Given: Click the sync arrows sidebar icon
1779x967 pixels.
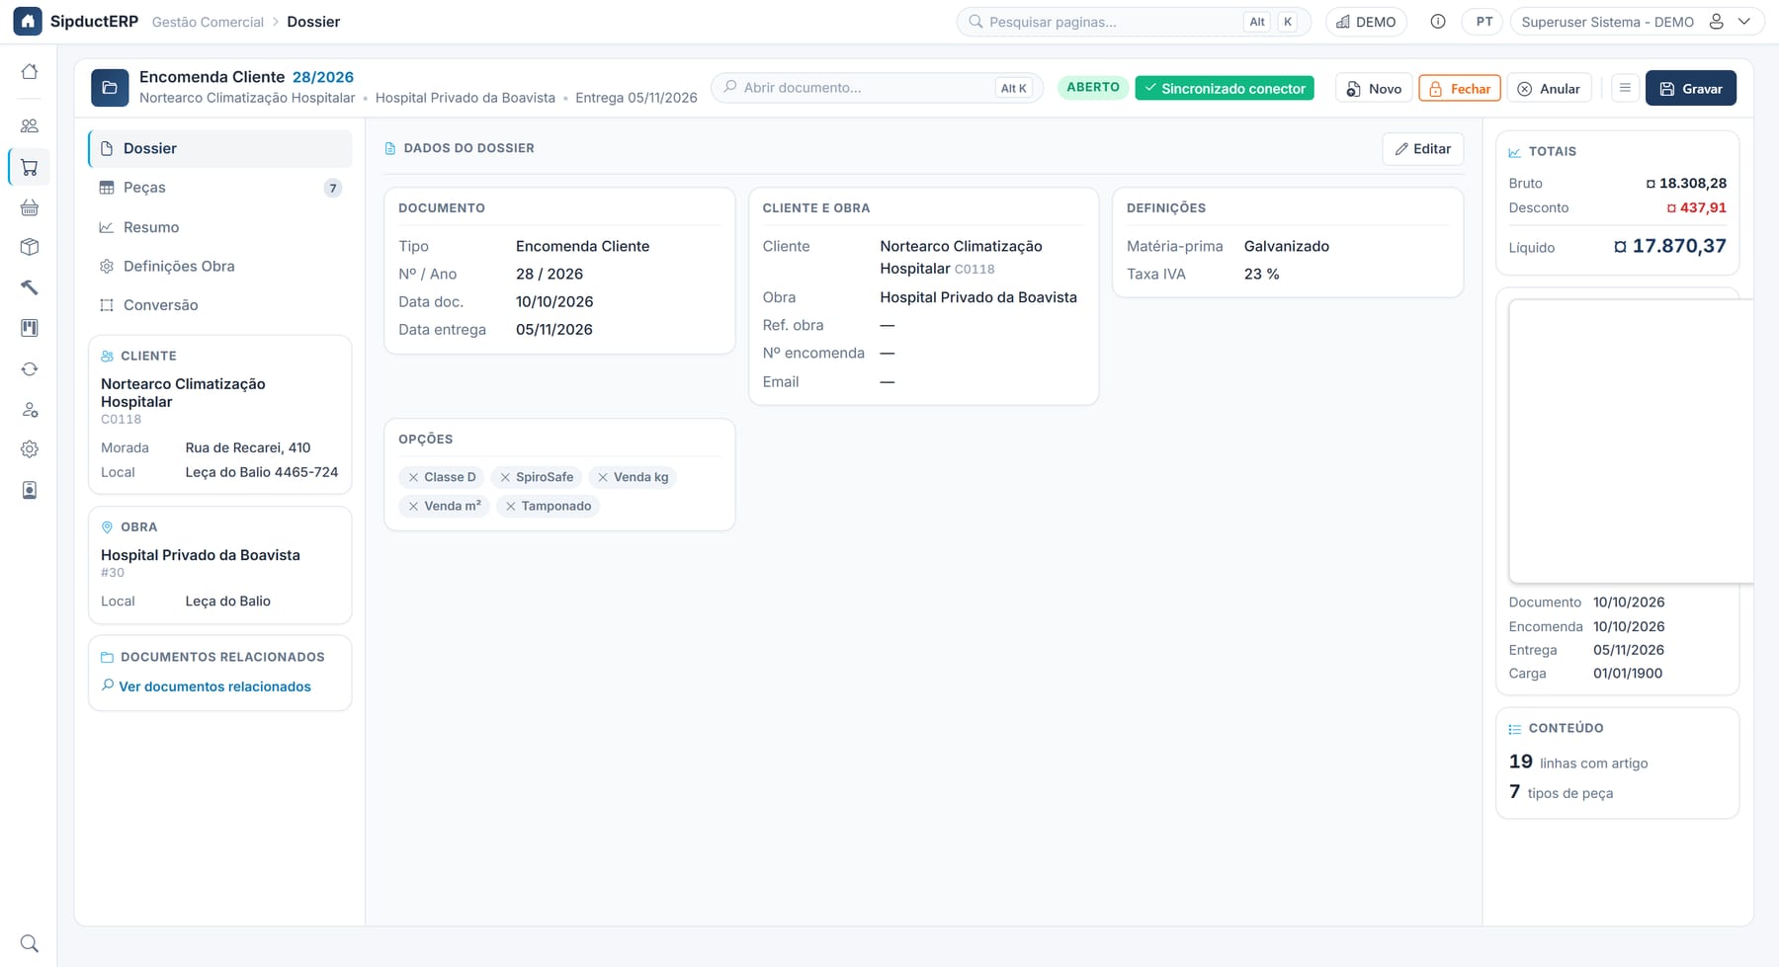Looking at the screenshot, I should [x=30, y=369].
